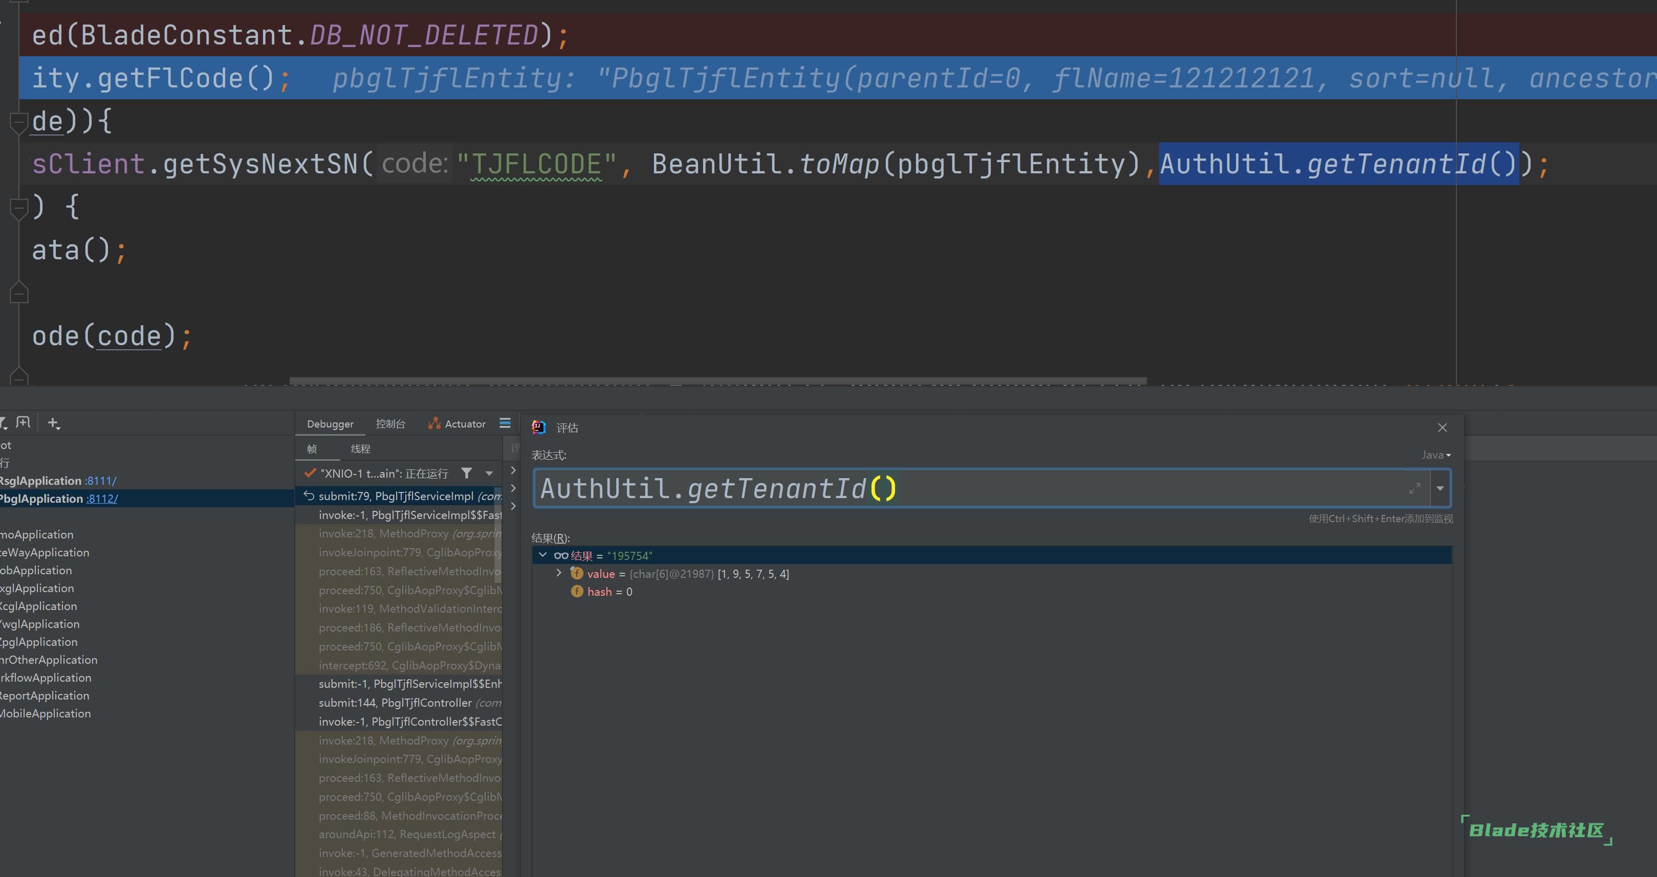Select the rkflowApplication service entry
This screenshot has width=1657, height=877.
46,678
